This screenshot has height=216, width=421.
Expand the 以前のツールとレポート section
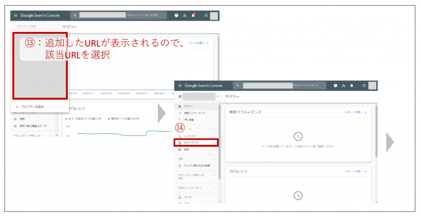(x=215, y=188)
